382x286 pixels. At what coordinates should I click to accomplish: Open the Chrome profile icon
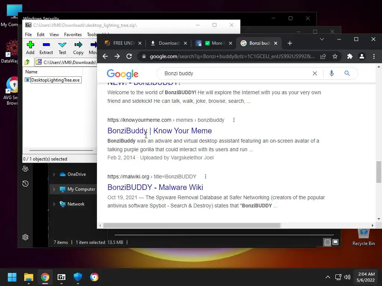[x=362, y=57]
